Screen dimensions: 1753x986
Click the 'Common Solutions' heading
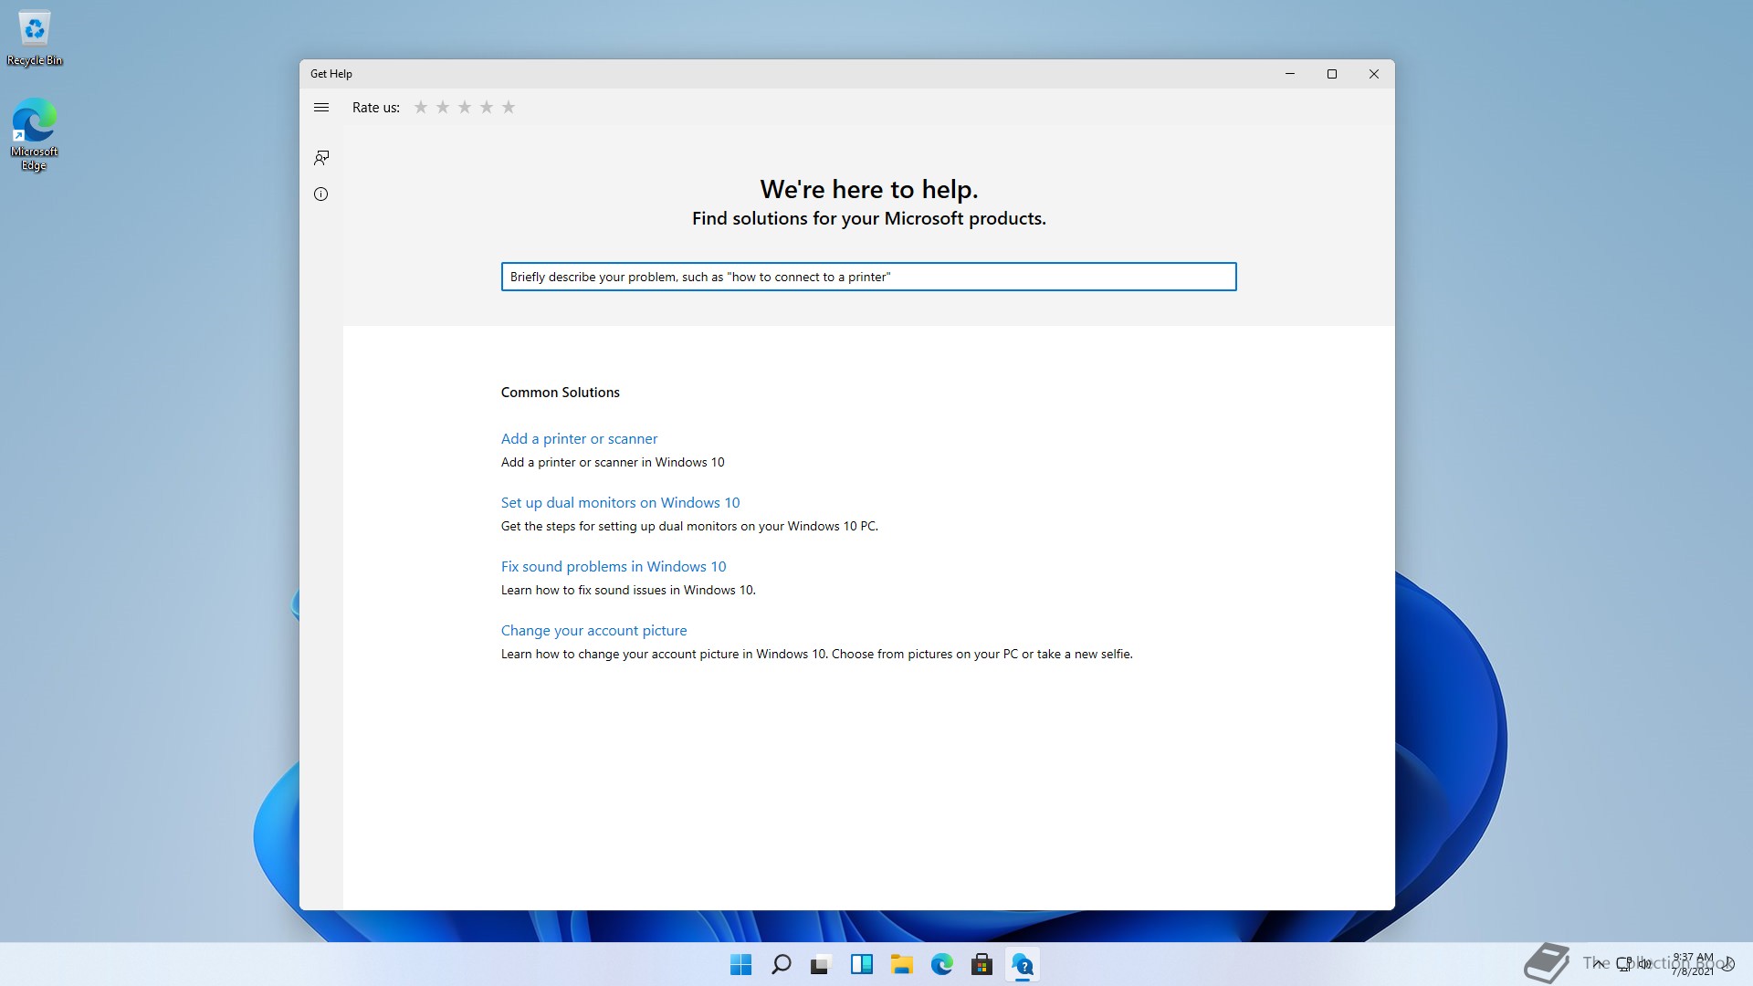(560, 393)
